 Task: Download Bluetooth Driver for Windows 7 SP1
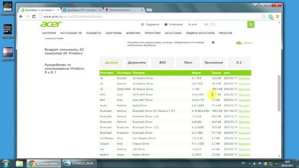(x=244, y=111)
